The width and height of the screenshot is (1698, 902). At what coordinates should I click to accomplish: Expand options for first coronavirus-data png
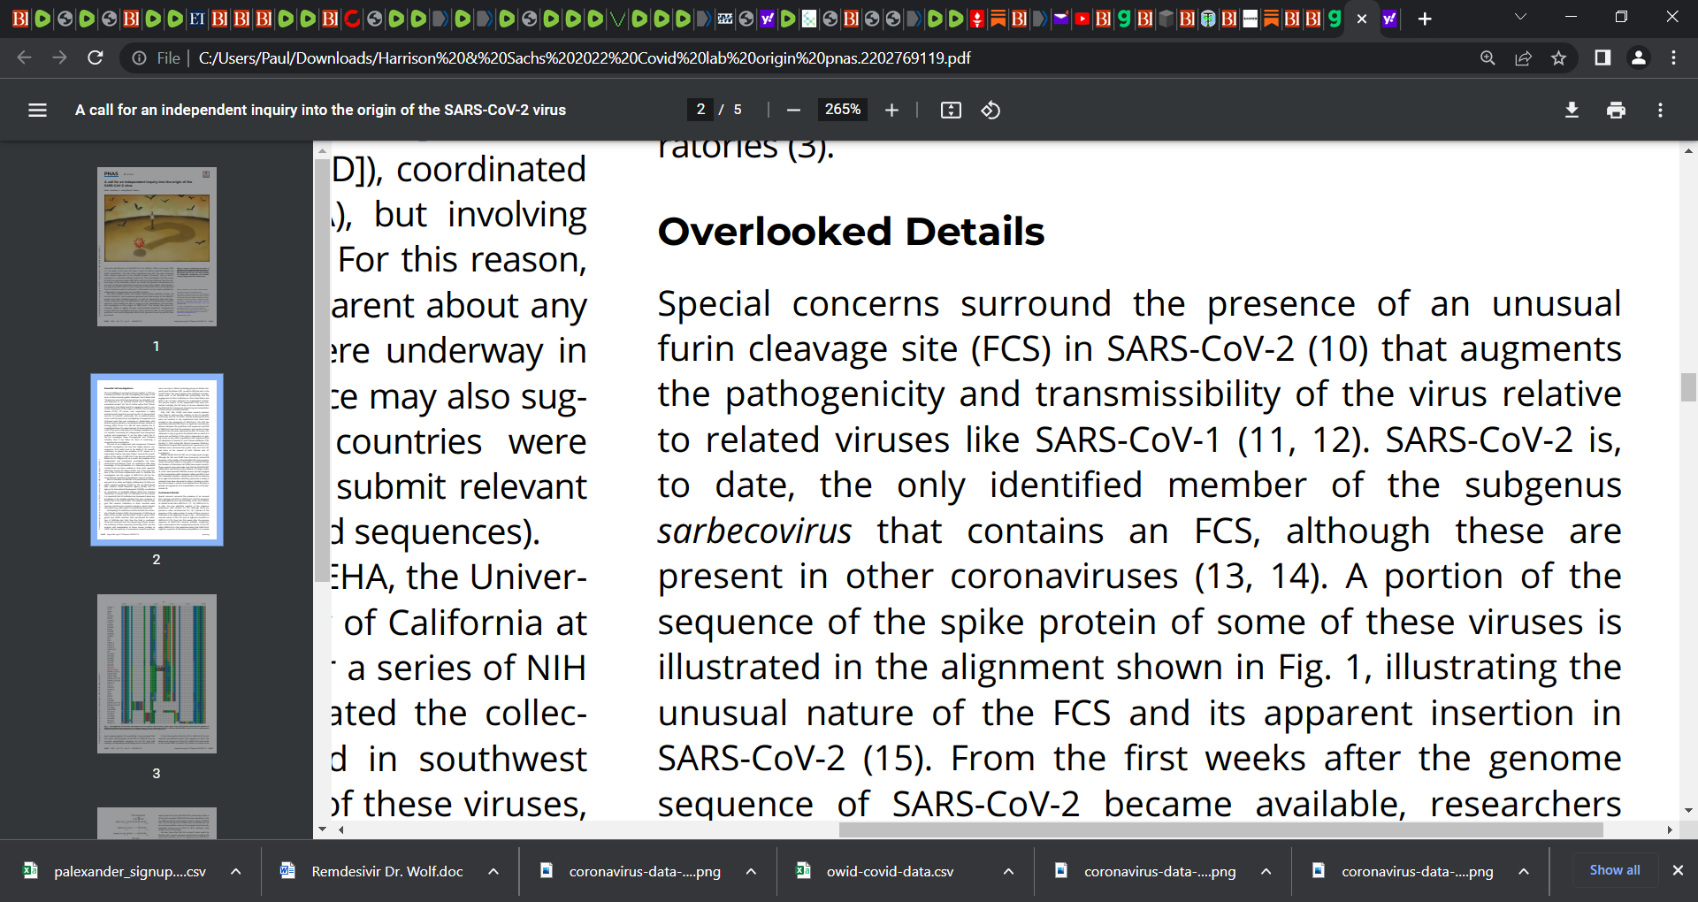(x=751, y=871)
